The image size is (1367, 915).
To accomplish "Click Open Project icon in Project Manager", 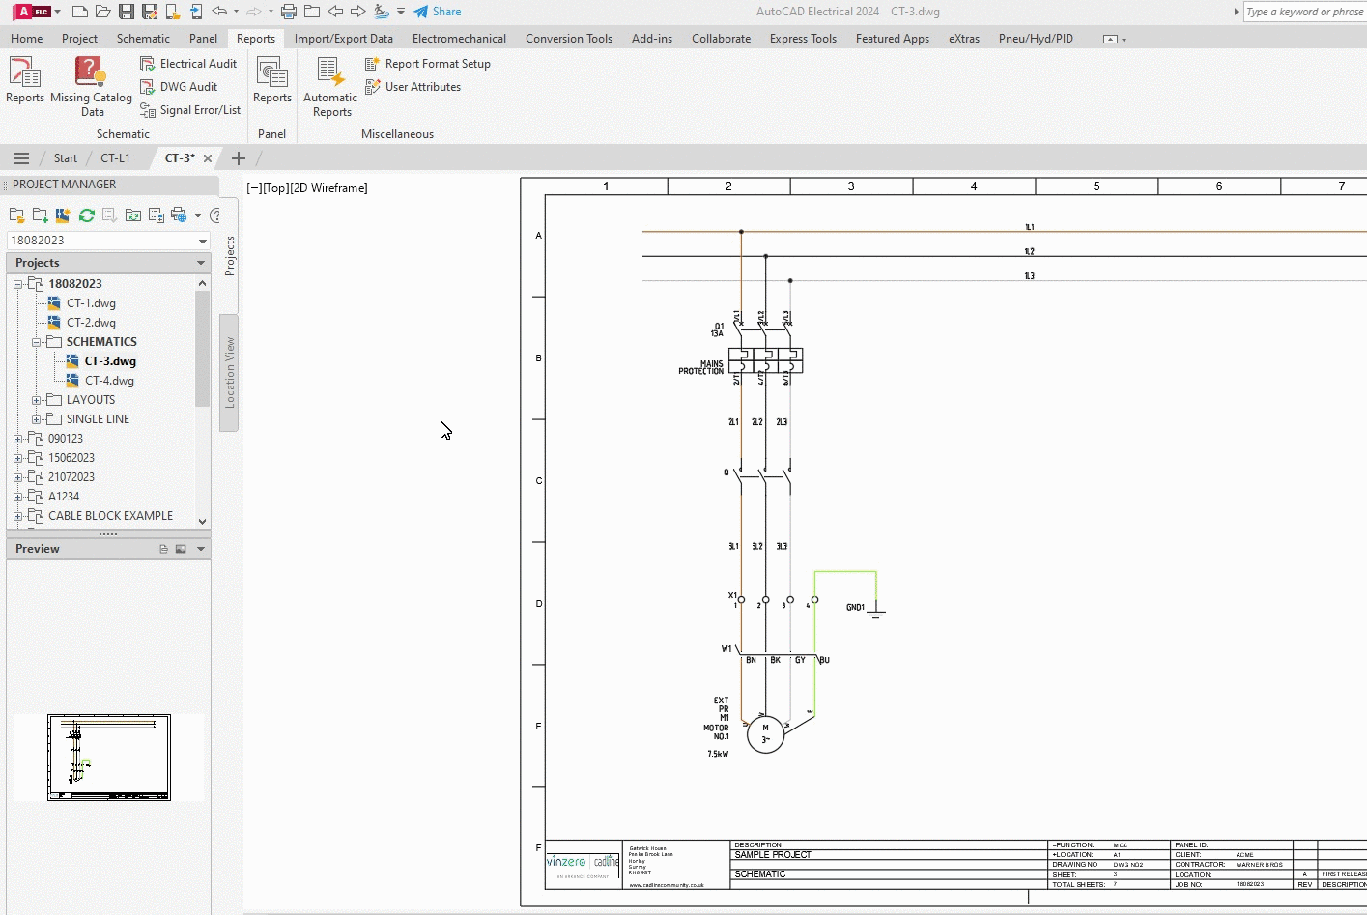I will coord(16,215).
